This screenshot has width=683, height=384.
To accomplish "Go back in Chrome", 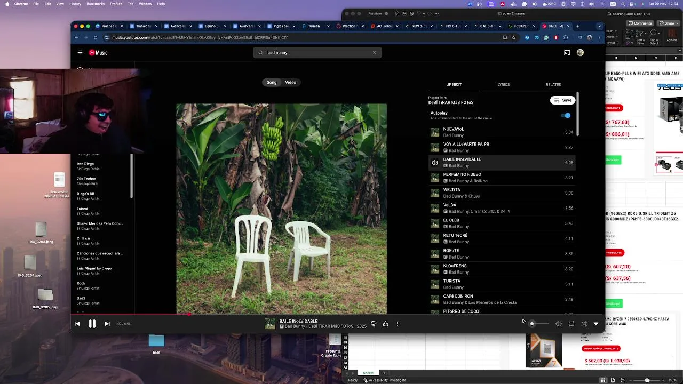I will pyautogui.click(x=76, y=37).
